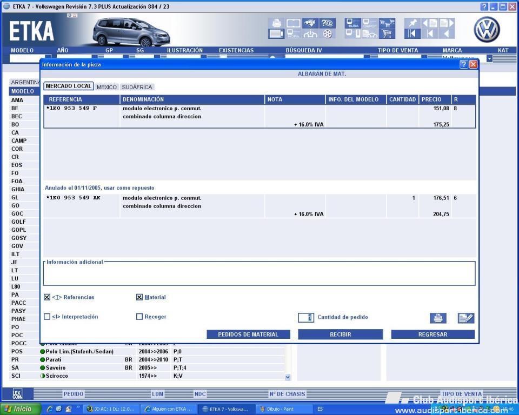
Task: Select the Saveiro model row
Action: tap(162, 367)
